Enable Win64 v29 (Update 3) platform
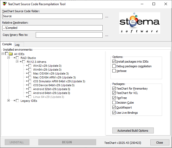 click(x=30, y=69)
